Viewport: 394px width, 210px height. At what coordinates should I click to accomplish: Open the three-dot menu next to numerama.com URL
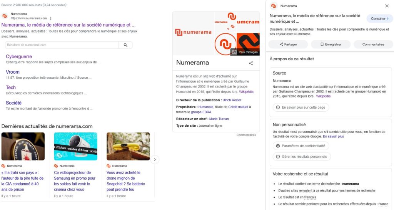51,18
